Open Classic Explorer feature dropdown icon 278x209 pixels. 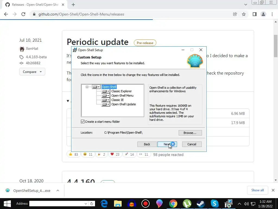(x=106, y=91)
